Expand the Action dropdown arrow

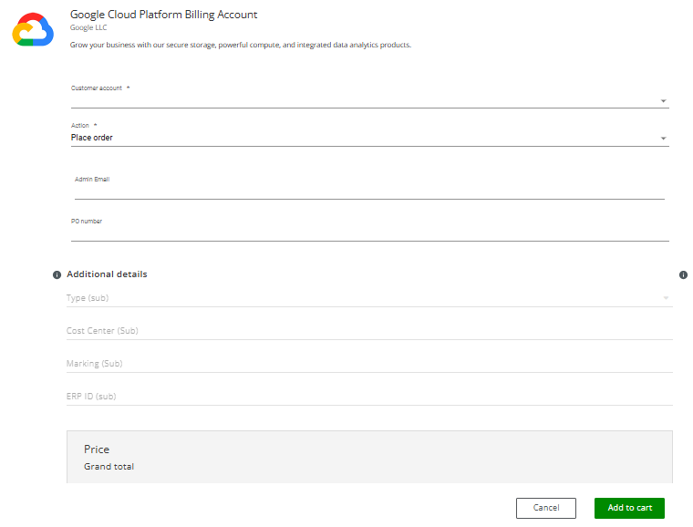664,139
